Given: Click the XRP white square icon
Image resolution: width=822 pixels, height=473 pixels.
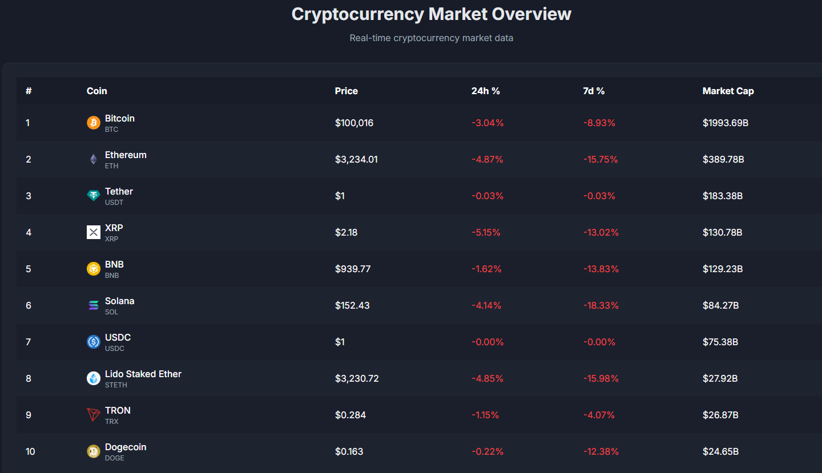Looking at the screenshot, I should 94,232.
